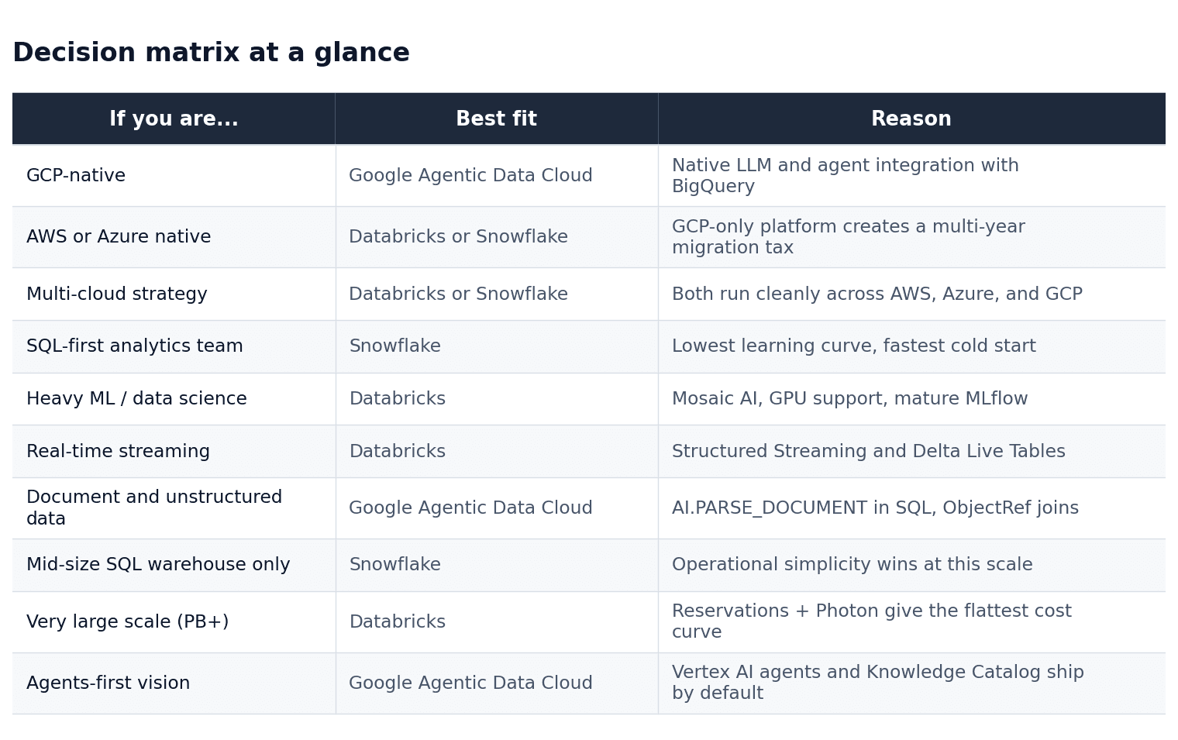Click "Both run cleanly across AWS, Azure, and GCP"
This screenshot has height=740, width=1178.
point(877,294)
